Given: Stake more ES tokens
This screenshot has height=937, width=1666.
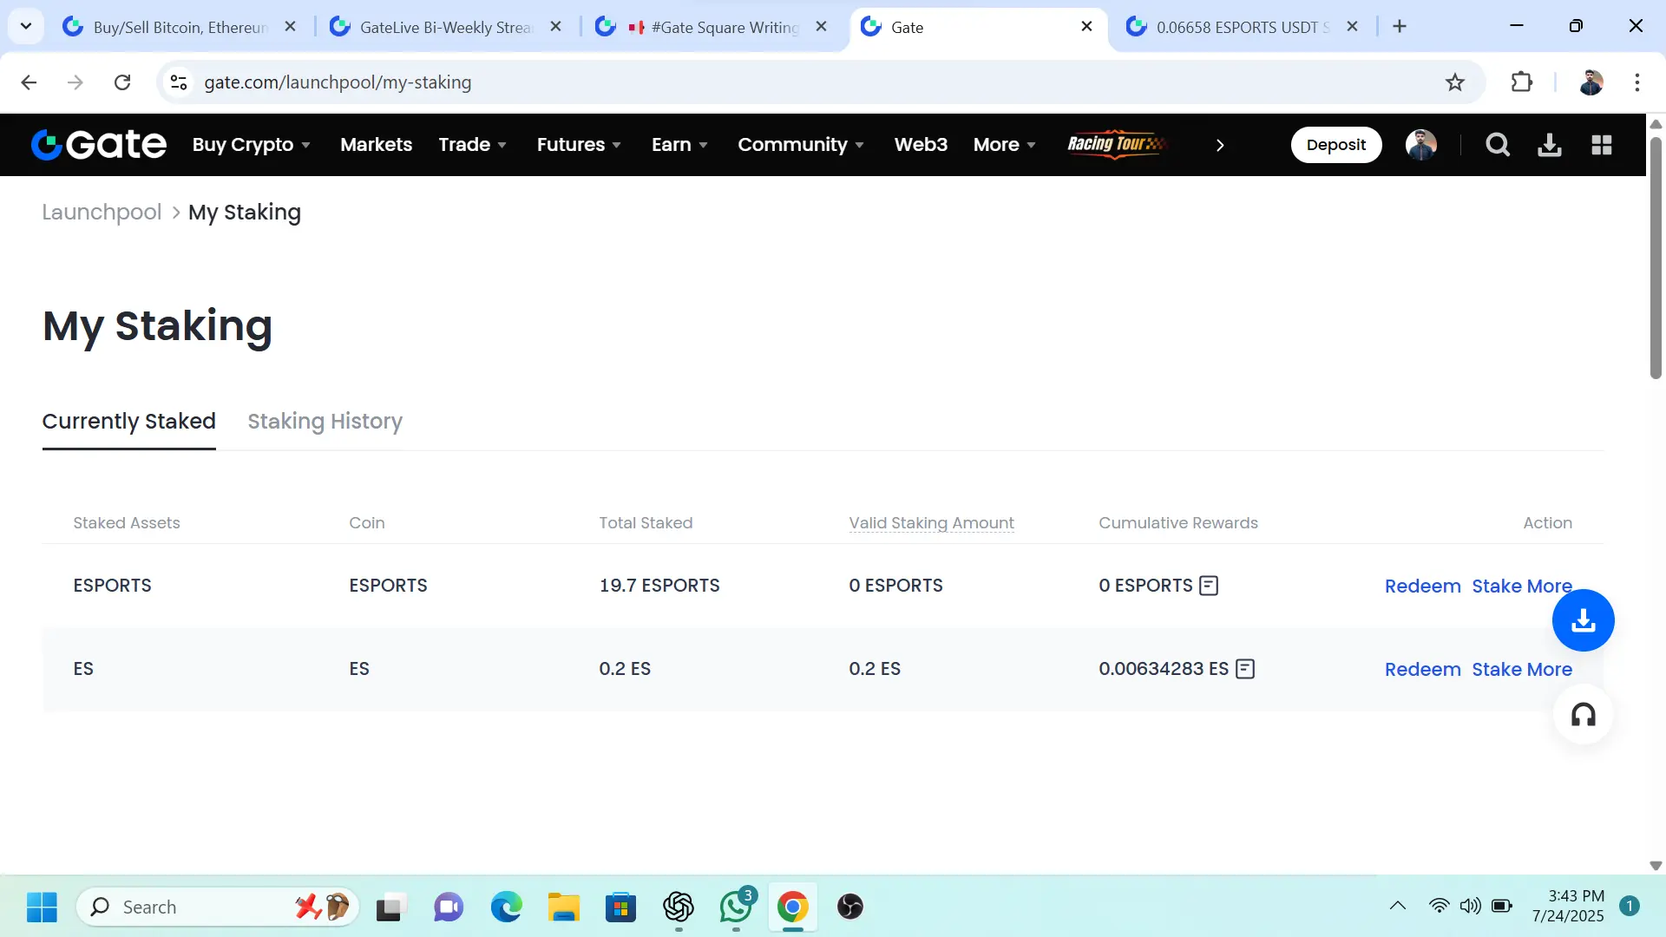Looking at the screenshot, I should coord(1522,670).
